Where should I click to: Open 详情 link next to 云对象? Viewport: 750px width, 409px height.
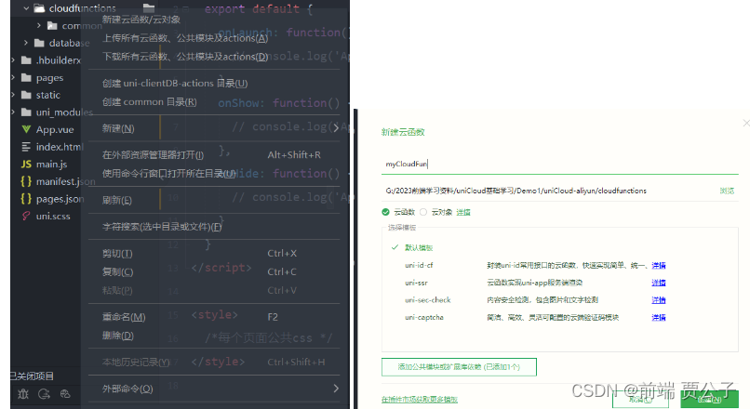(463, 212)
